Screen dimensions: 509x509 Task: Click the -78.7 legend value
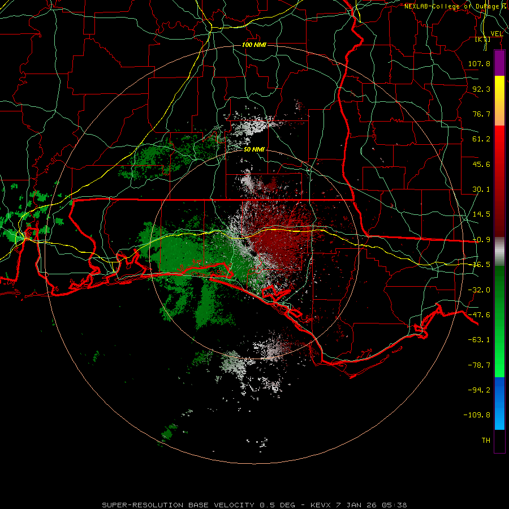pyautogui.click(x=479, y=365)
